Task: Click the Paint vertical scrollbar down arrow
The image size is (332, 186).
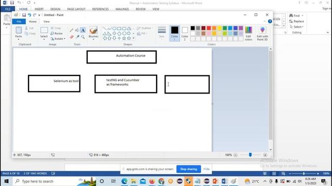Action: point(271,149)
